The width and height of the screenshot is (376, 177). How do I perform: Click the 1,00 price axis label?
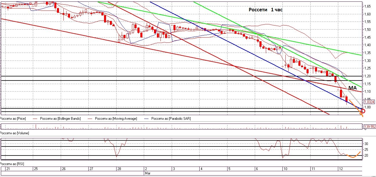(367, 107)
